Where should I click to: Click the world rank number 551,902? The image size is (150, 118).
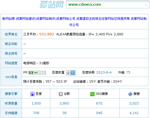tap(47, 34)
